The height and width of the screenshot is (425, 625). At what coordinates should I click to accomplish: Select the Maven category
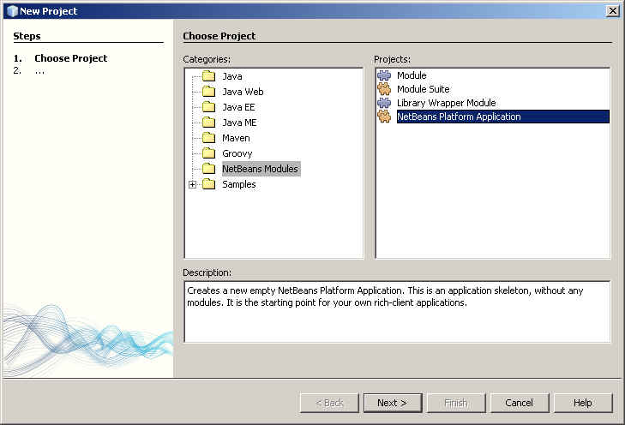point(236,138)
